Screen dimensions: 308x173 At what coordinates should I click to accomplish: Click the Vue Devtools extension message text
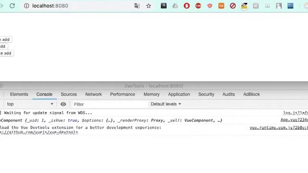(80, 127)
